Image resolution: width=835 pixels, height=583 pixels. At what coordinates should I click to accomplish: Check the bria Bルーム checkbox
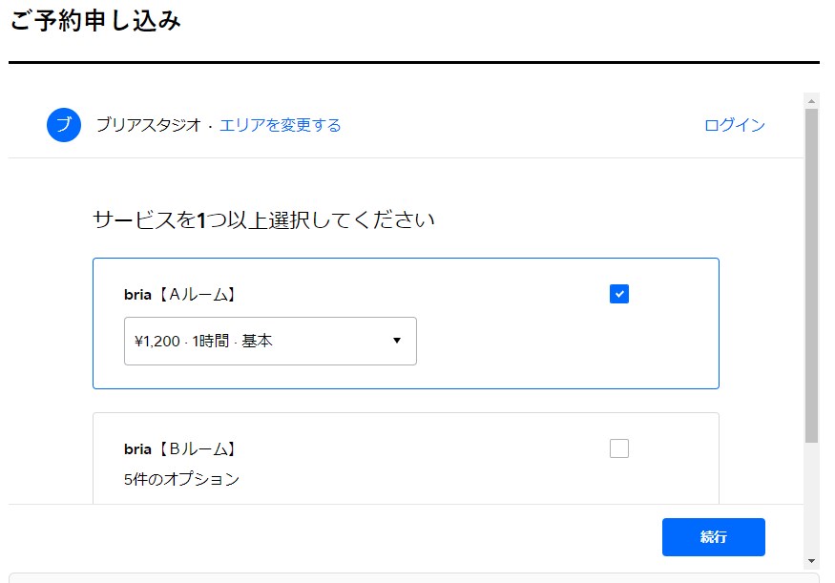[618, 448]
